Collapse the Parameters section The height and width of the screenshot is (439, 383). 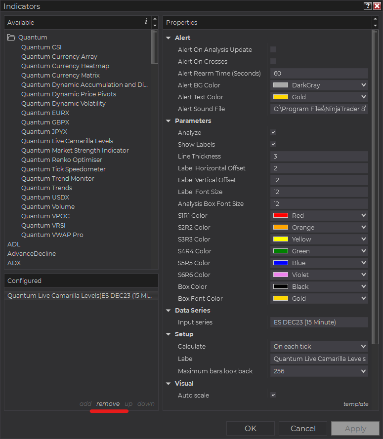pyautogui.click(x=169, y=121)
